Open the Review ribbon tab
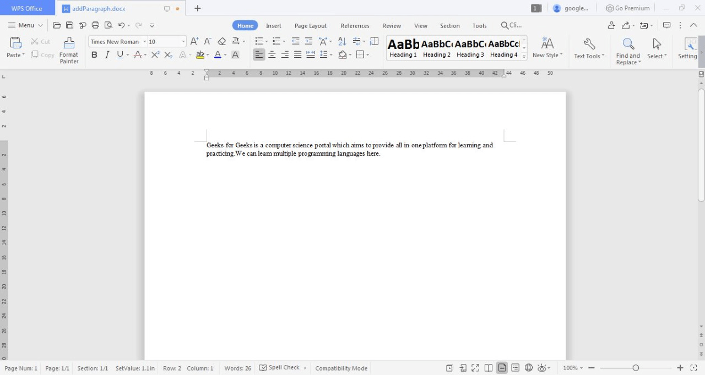This screenshot has height=375, width=705. click(x=391, y=25)
